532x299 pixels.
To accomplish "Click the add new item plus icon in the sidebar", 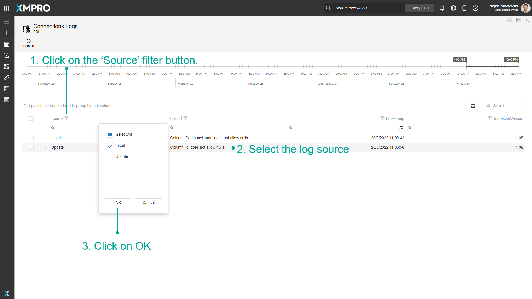I will pos(6,33).
